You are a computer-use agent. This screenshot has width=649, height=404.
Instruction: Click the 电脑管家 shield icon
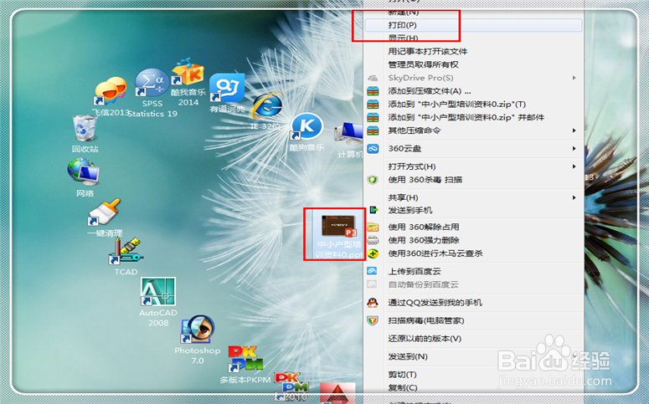click(x=373, y=320)
